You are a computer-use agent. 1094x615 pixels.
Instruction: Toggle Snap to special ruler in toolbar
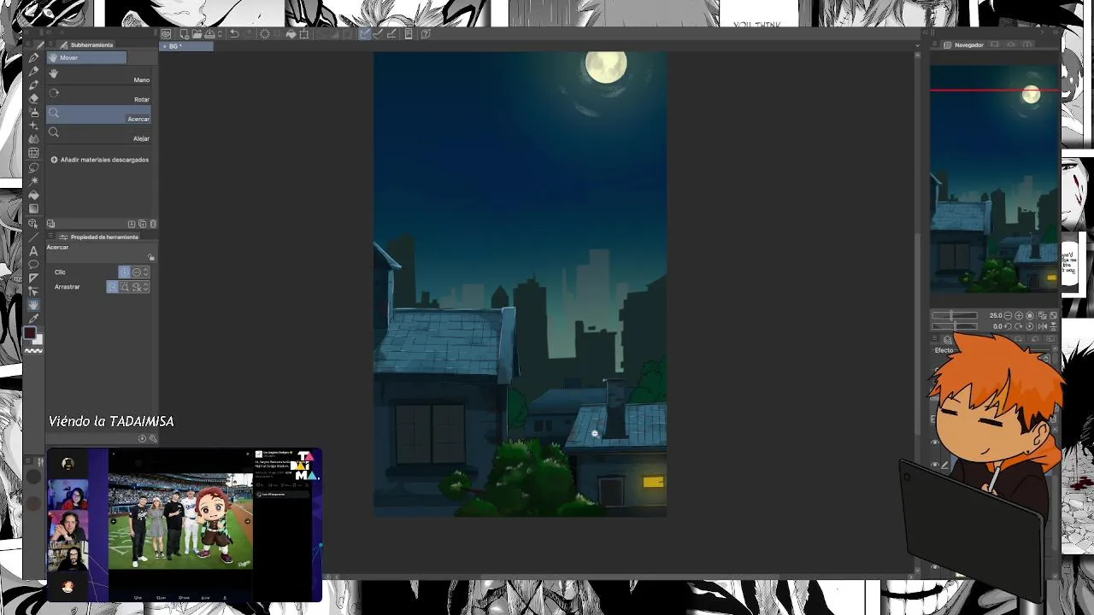(x=379, y=34)
